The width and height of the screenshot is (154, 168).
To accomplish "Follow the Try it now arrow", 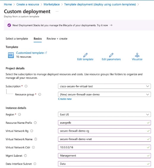I will click(x=111, y=25).
